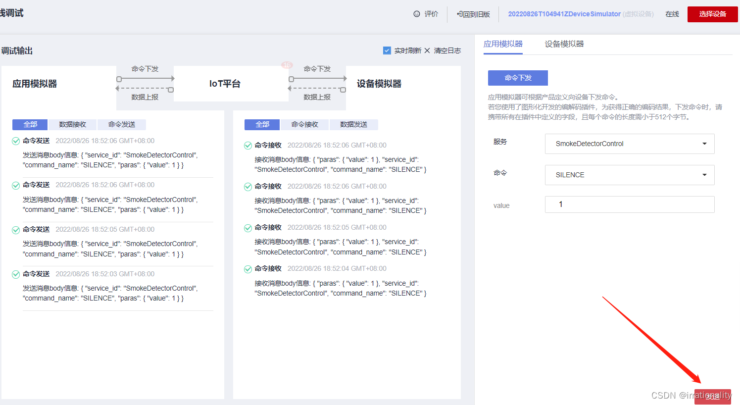This screenshot has height=405, width=740.
Task: Click success checkmark for 命令接收 18:52:05 entry
Action: [x=248, y=228]
